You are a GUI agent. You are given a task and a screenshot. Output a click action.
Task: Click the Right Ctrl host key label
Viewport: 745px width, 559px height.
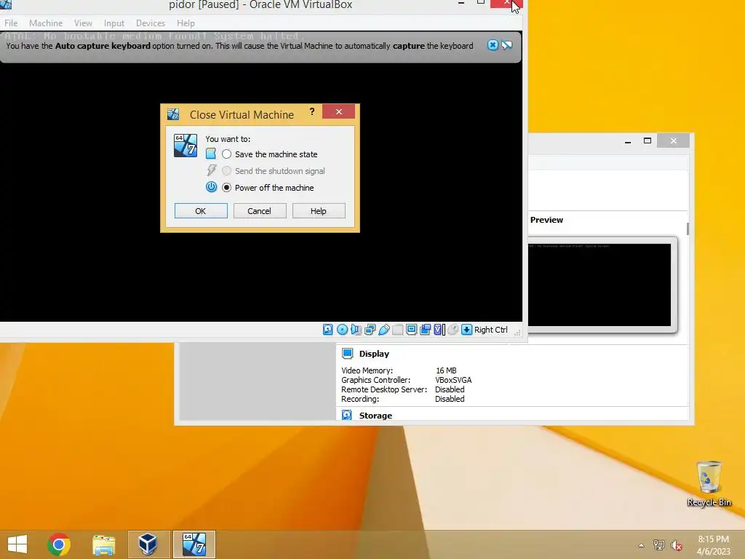click(491, 330)
